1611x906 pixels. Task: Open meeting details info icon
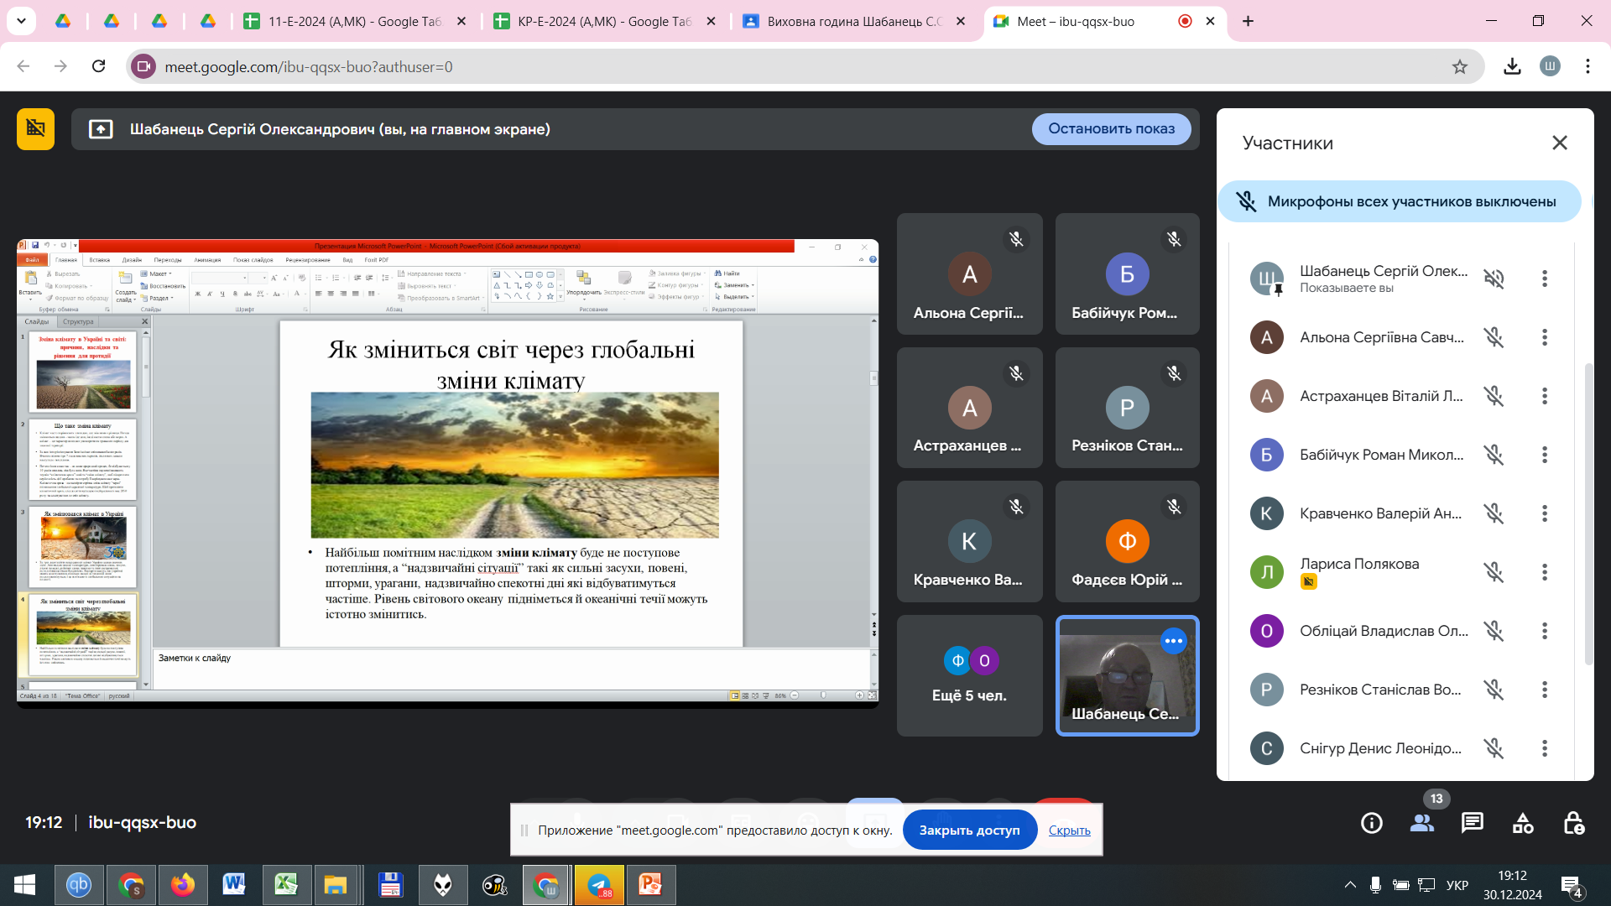[x=1372, y=823]
